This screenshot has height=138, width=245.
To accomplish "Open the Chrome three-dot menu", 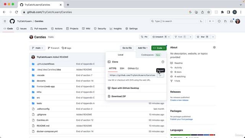I will tap(241, 12).
